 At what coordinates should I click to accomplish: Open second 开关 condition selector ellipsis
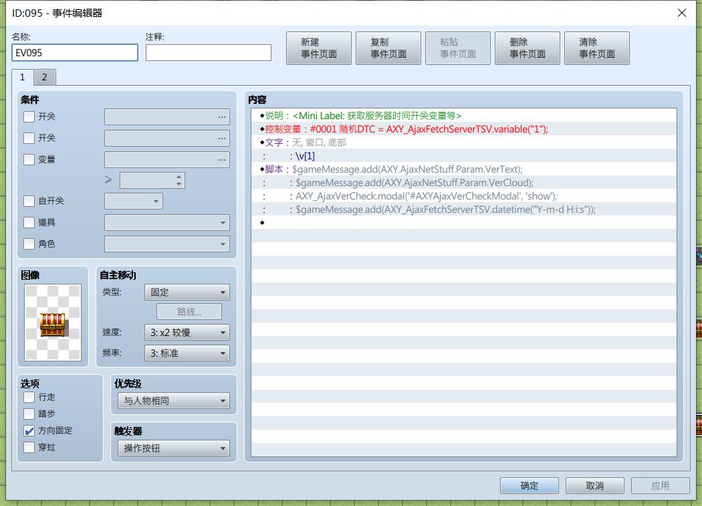(221, 139)
